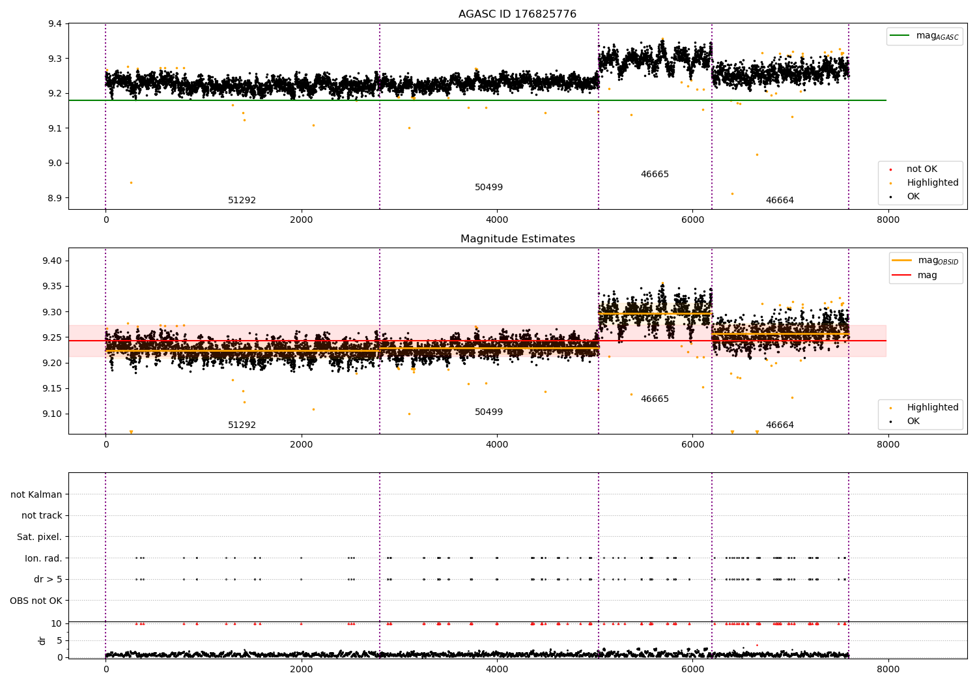Click the 'Magnitude Estimates' plot title
This screenshot has width=977, height=684.
517,239
